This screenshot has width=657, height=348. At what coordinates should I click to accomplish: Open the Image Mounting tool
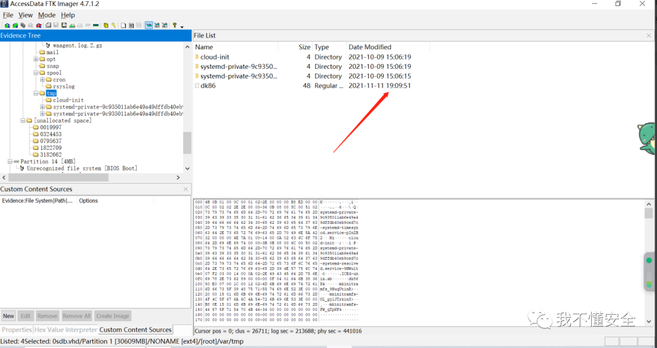click(x=23, y=25)
